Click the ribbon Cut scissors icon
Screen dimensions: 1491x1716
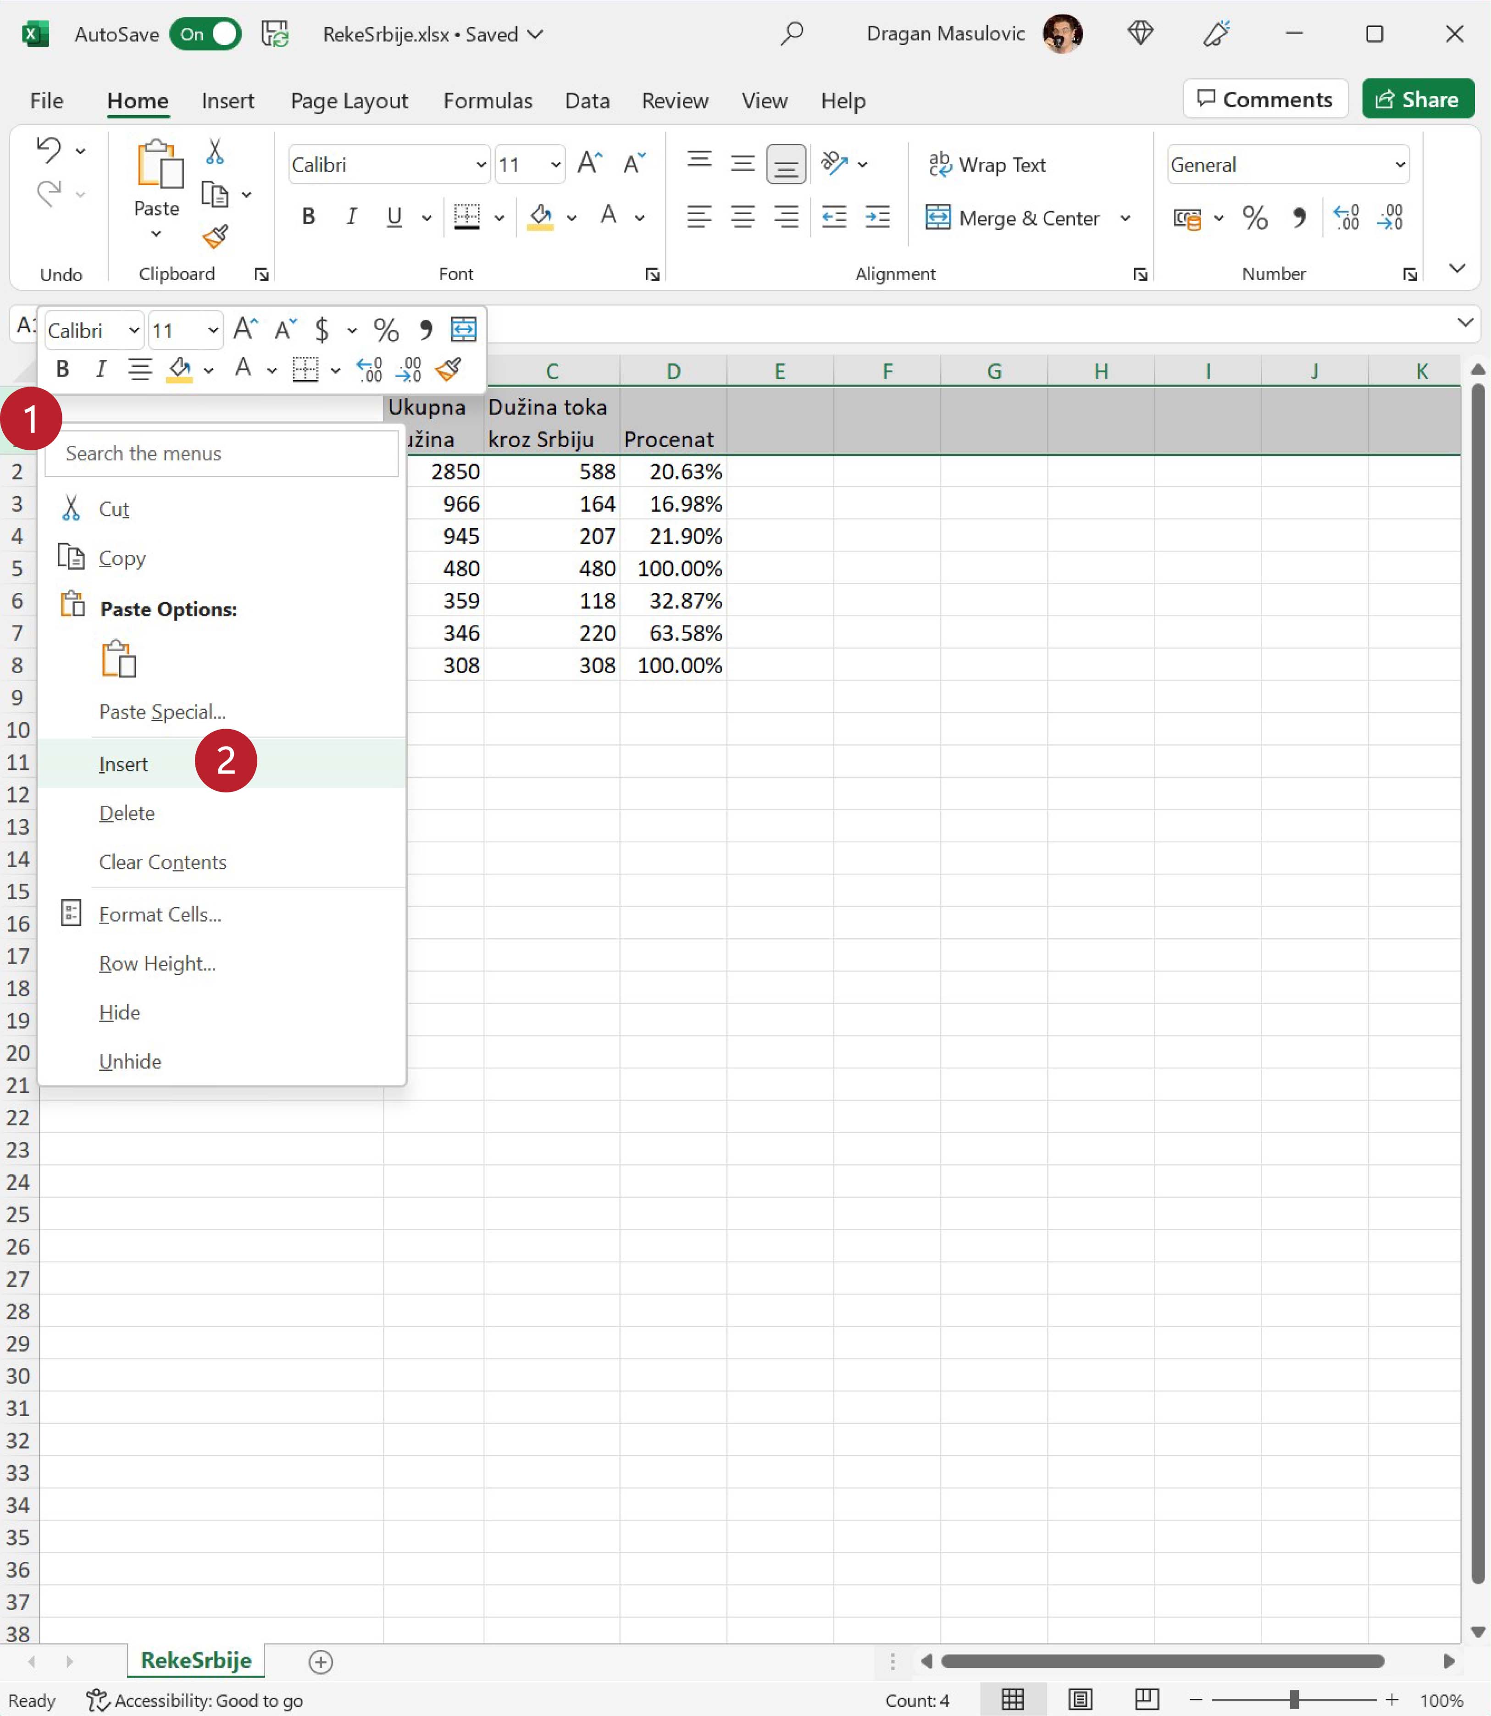click(215, 151)
